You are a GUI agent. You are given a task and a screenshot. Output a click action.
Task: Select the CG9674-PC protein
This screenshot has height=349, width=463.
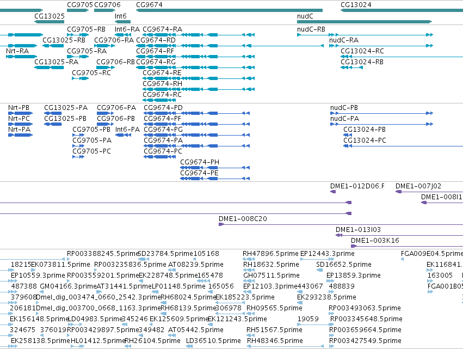163,151
